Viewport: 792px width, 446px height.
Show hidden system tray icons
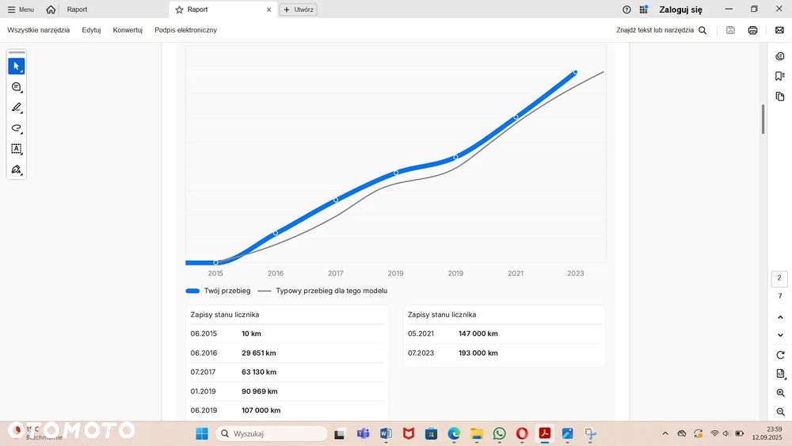tap(665, 433)
